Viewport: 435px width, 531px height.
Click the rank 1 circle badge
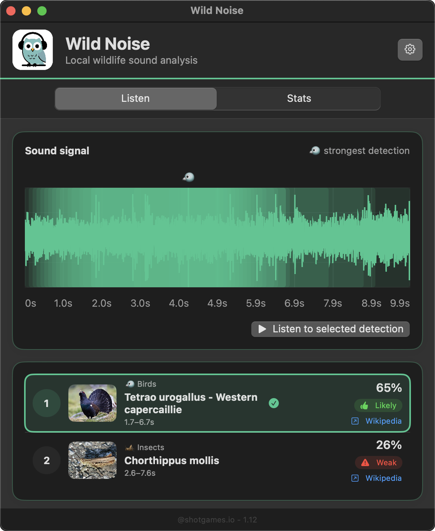coord(47,403)
